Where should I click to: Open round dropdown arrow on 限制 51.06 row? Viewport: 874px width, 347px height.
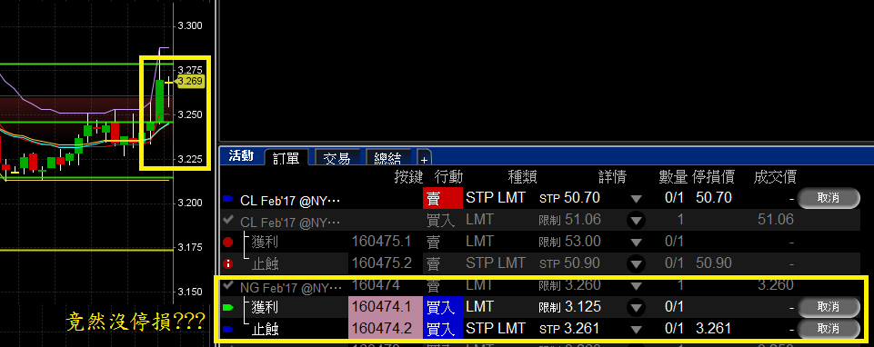636,220
